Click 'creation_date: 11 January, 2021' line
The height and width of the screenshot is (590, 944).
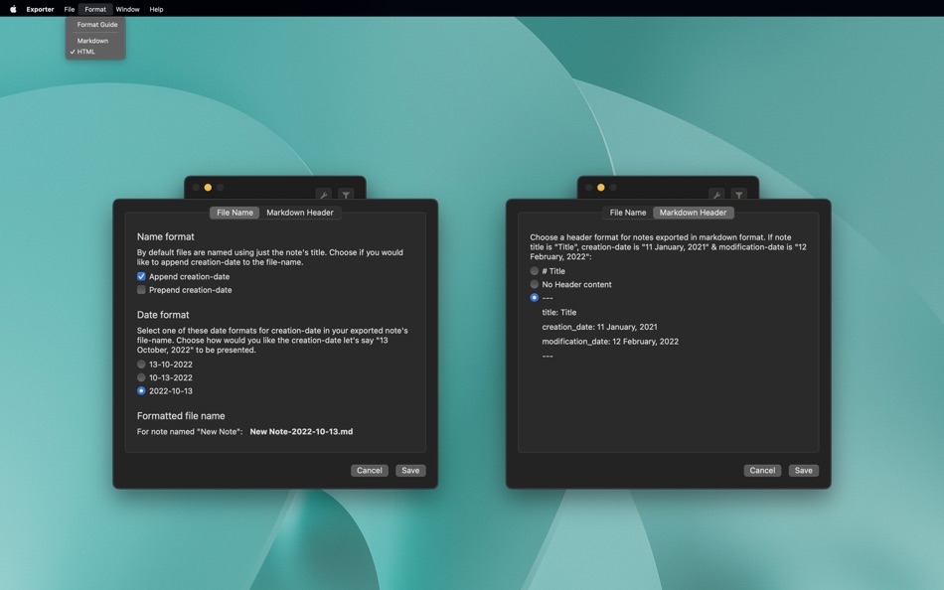[x=599, y=327]
